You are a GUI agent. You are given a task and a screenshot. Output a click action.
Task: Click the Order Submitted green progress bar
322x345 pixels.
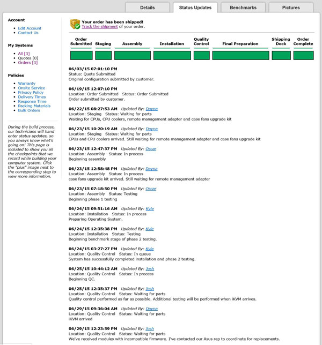(x=82, y=56)
